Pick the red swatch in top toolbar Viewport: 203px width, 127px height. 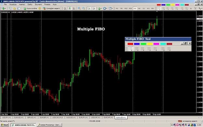point(159,5)
